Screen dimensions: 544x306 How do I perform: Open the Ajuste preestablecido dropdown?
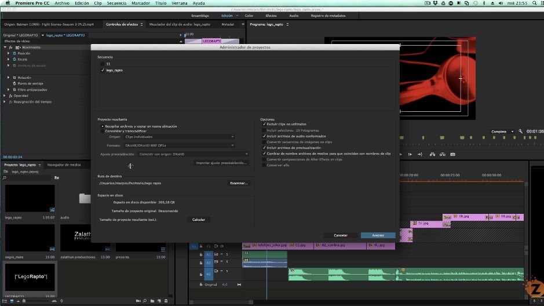point(193,154)
